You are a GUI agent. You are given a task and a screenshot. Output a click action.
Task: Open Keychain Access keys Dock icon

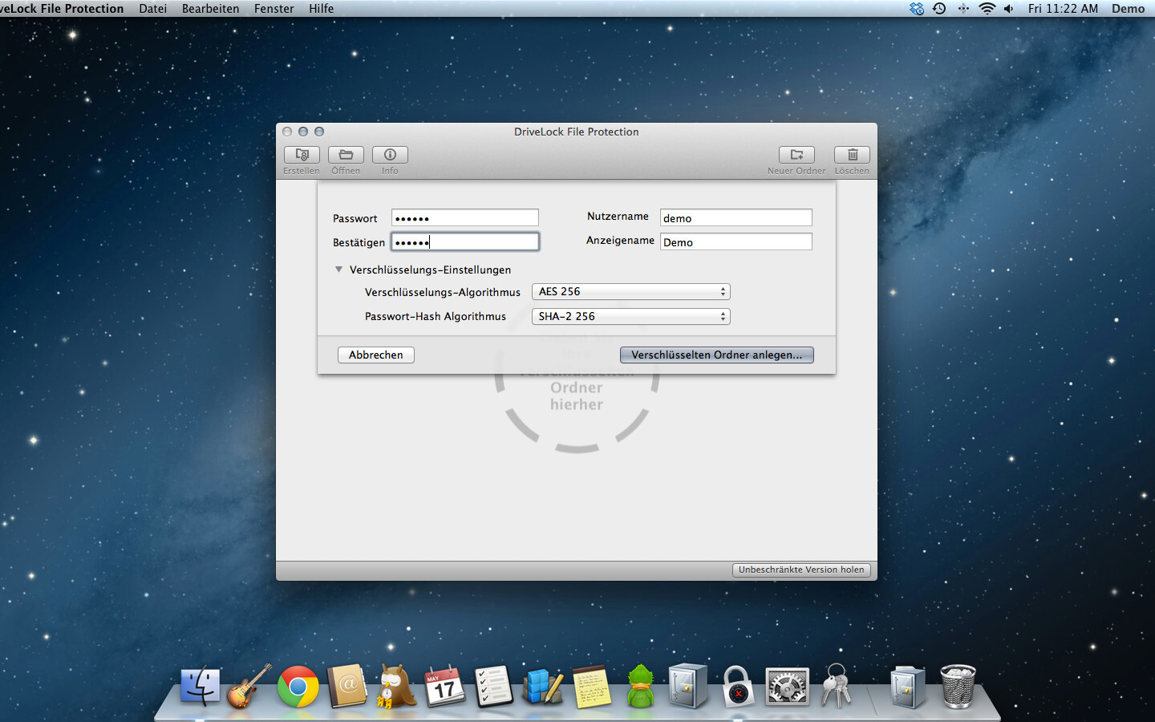click(x=836, y=687)
